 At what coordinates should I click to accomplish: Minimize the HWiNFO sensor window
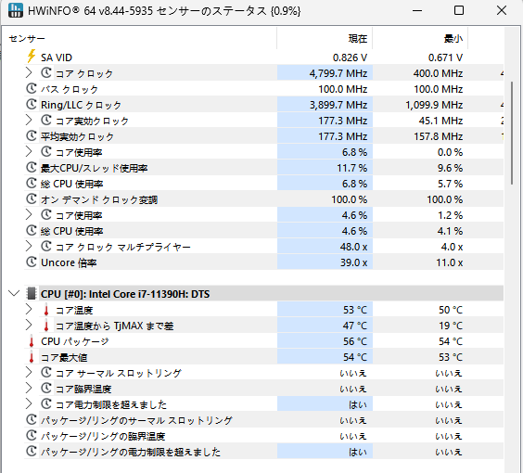click(x=417, y=10)
